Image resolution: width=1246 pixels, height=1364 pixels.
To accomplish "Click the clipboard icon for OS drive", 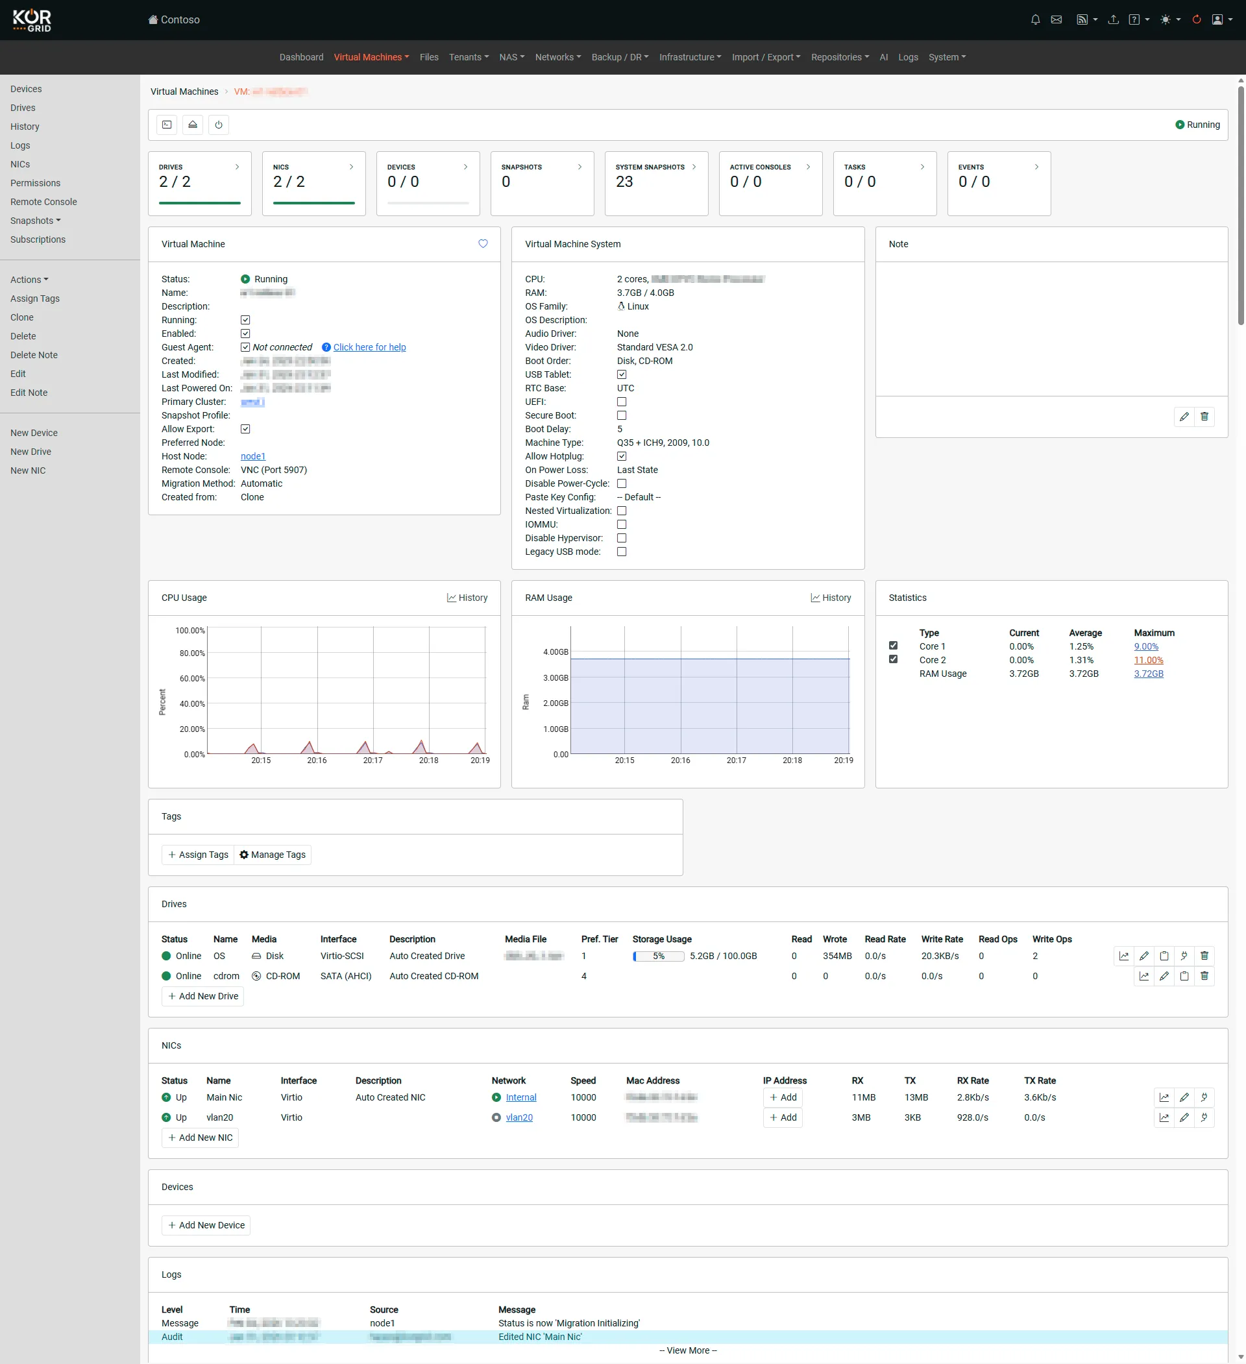I will (x=1164, y=956).
